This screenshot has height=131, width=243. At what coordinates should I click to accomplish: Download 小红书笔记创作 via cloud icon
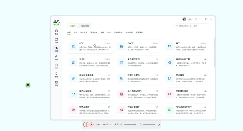click(x=157, y=91)
